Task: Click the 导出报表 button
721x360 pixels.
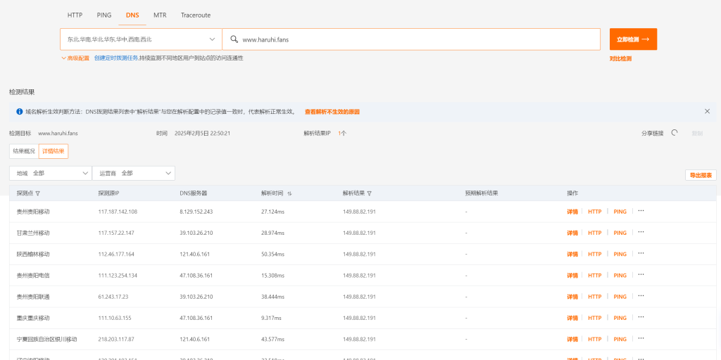Action: tap(701, 175)
